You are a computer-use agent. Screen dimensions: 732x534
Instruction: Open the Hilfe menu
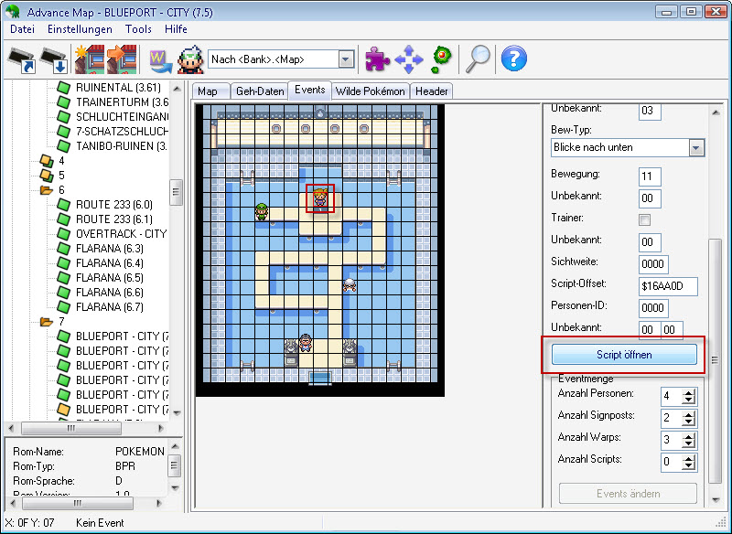click(x=176, y=29)
